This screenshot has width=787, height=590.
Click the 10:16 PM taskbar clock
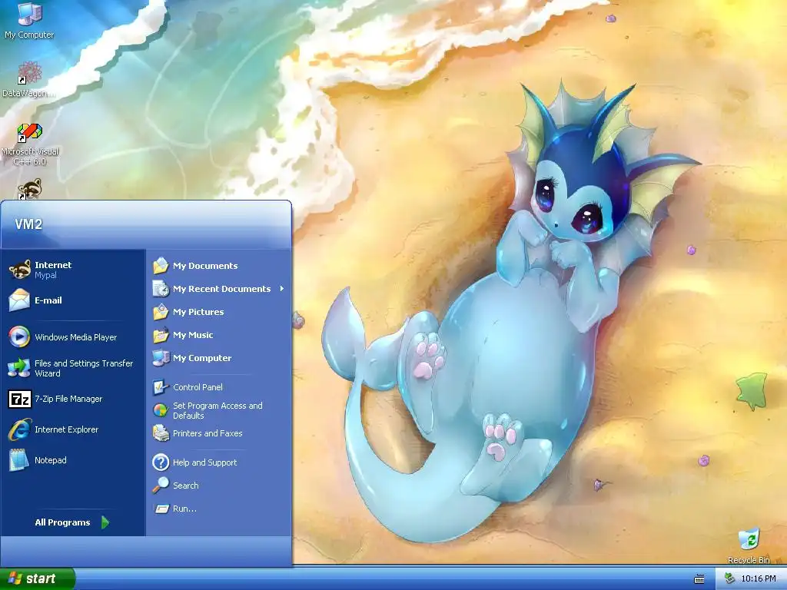coord(758,579)
